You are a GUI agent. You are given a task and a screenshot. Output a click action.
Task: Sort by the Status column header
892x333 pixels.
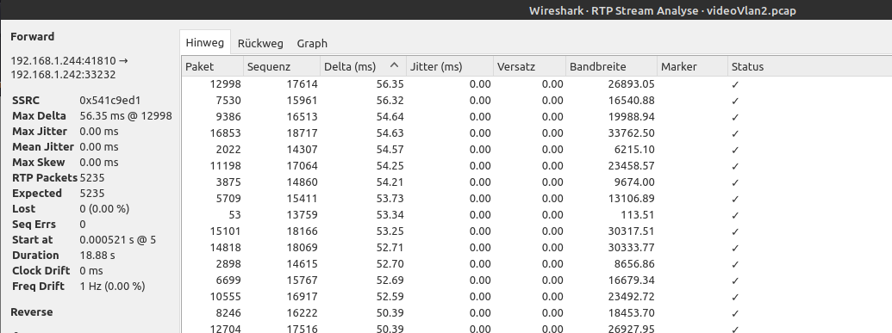[809, 66]
